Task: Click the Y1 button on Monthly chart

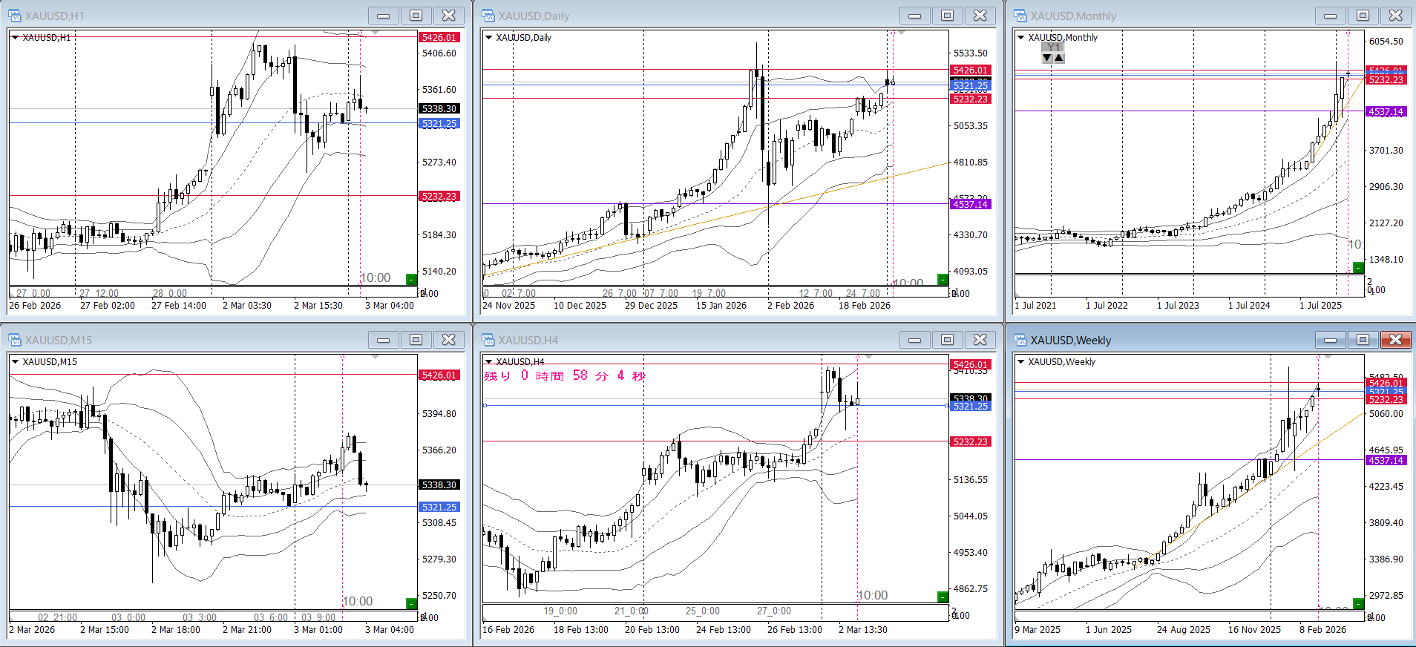Action: [x=1052, y=47]
